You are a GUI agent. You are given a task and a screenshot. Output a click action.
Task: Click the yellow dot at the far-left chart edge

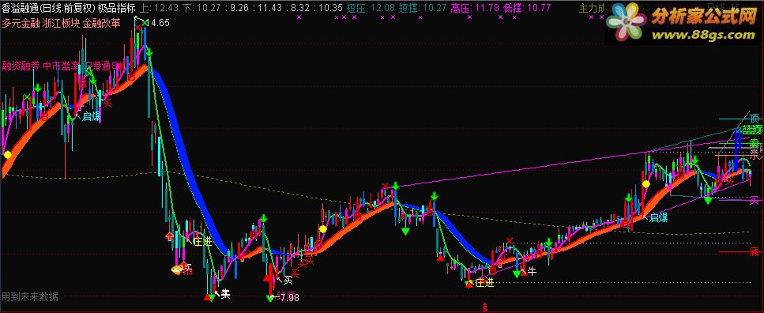7,155
